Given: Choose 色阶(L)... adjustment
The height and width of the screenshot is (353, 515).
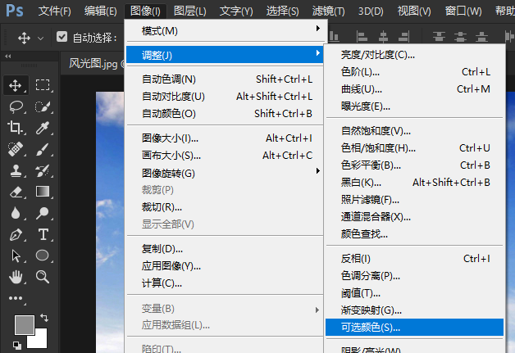Looking at the screenshot, I should (414, 72).
